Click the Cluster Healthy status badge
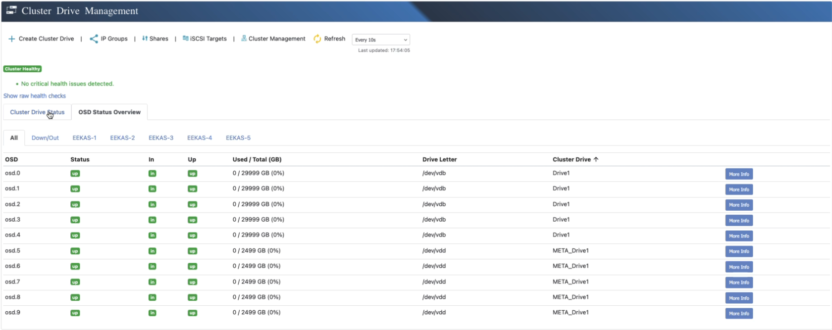 22,69
